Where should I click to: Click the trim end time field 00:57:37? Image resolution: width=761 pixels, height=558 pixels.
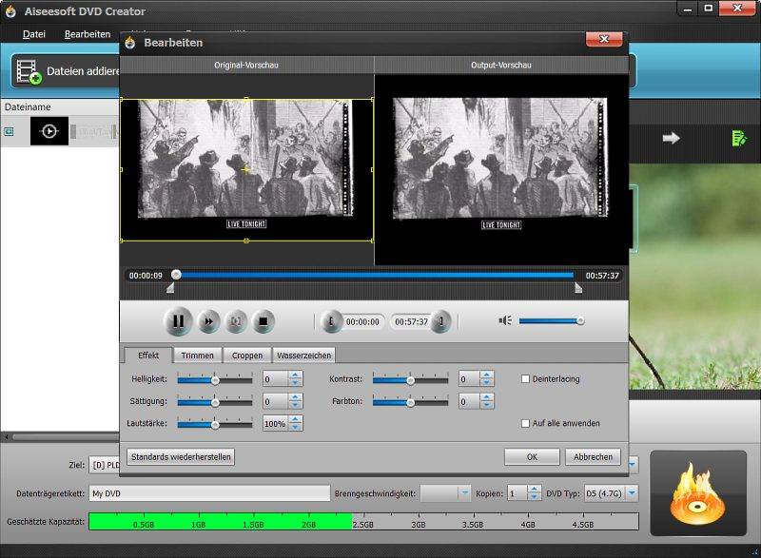click(411, 321)
